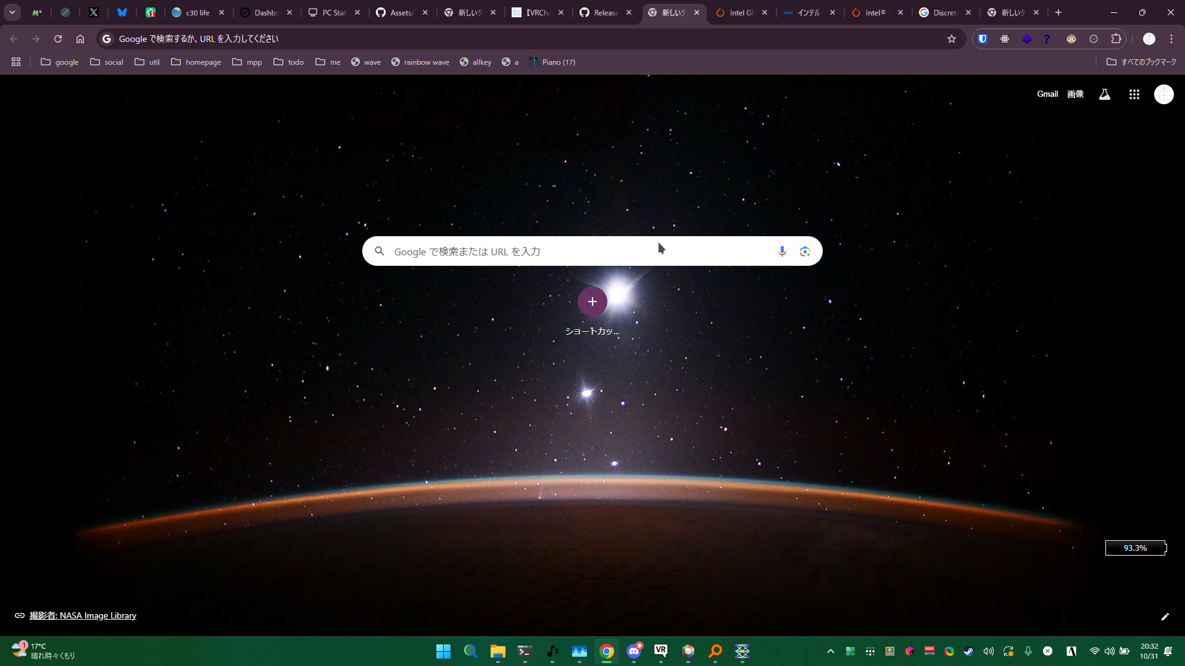This screenshot has height=666, width=1185.
Task: Click the home button in toolbar
Action: (x=80, y=39)
